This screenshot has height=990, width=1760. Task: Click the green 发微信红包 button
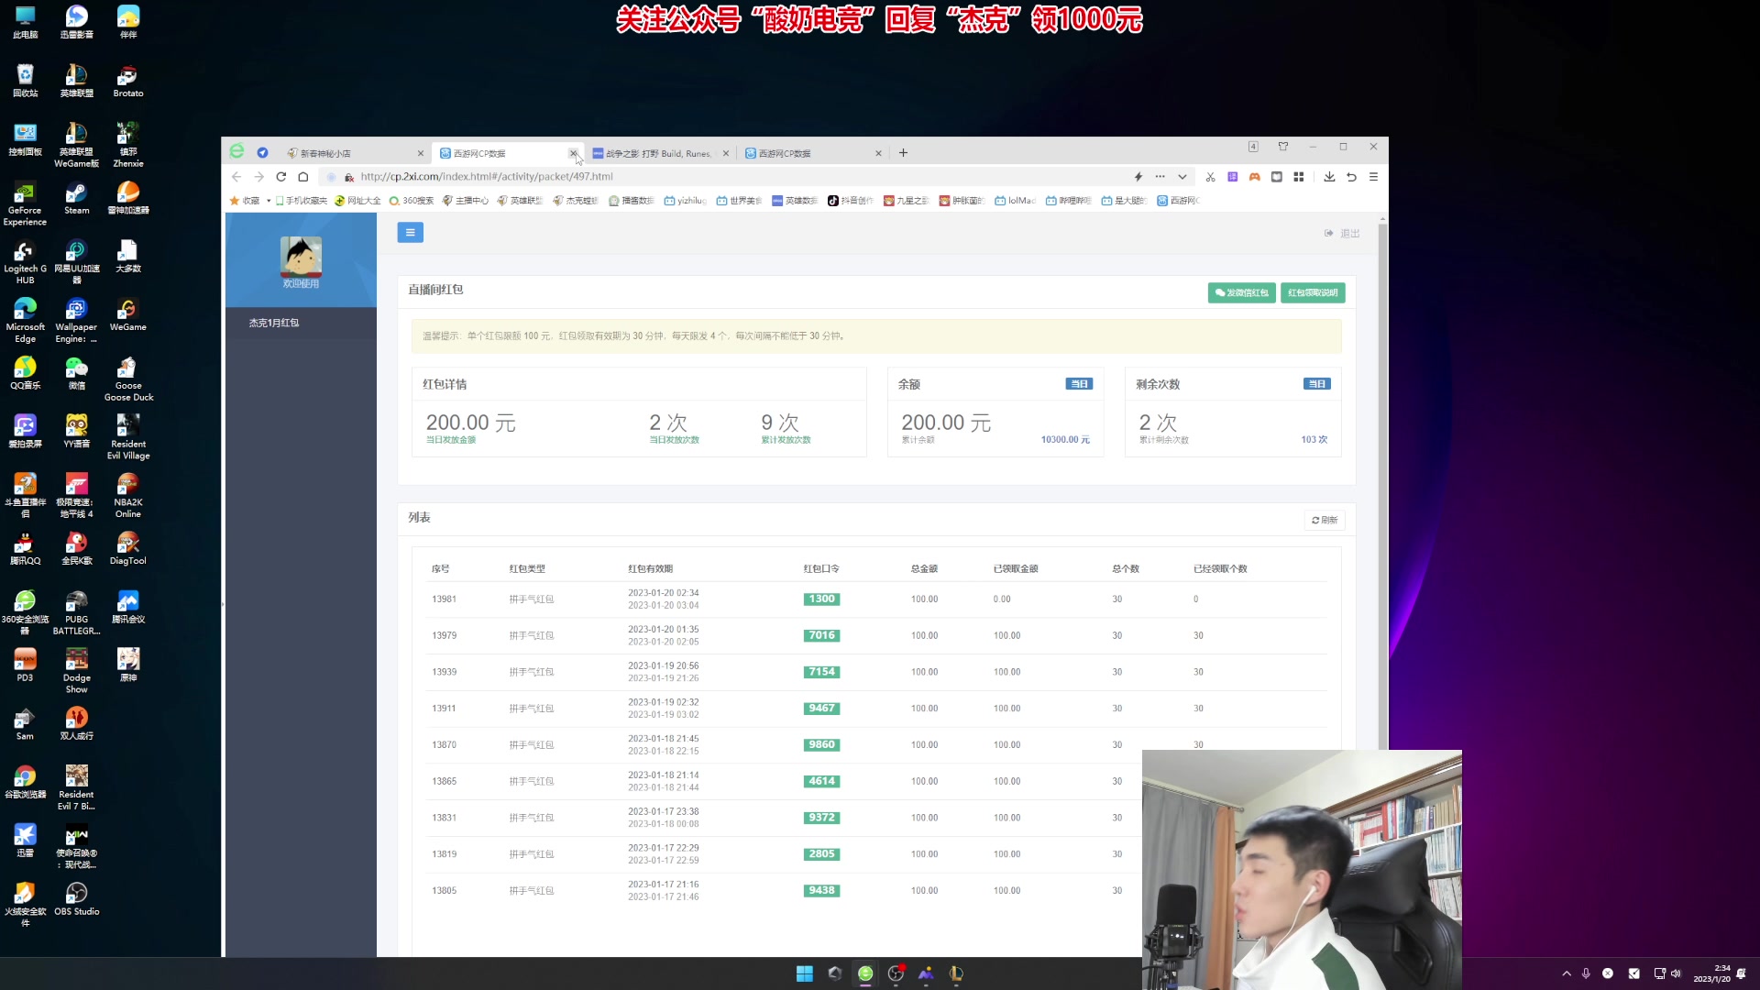(1241, 292)
